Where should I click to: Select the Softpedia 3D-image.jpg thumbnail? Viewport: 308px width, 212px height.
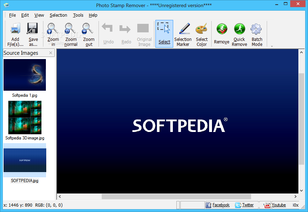(x=25, y=117)
